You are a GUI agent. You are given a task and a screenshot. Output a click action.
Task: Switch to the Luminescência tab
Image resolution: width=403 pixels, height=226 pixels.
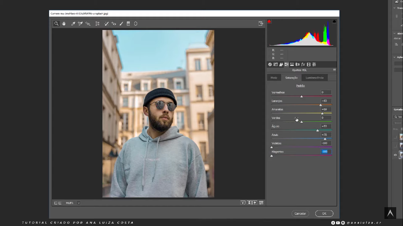(314, 78)
